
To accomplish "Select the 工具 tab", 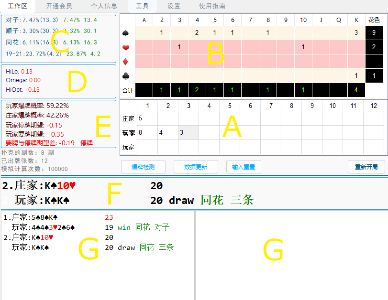I will pos(142,6).
